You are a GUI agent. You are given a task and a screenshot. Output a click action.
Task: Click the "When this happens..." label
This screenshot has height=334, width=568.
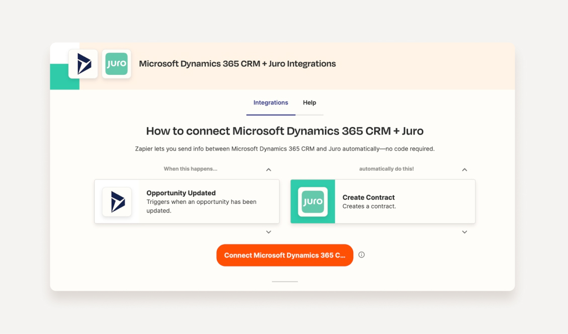190,169
